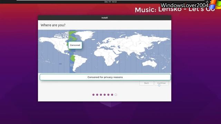Image resolution: width=221 pixels, height=124 pixels.
Task: Click the Install window title bar
Action: pos(105,18)
